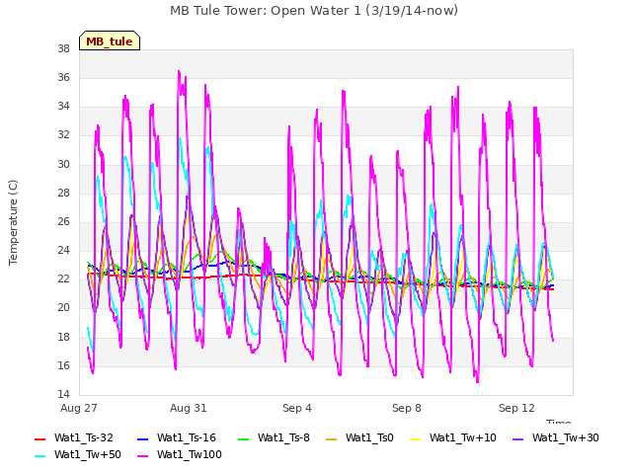Click the Aug 27 x-axis tick label
This screenshot has width=632, height=474.
coord(79,408)
